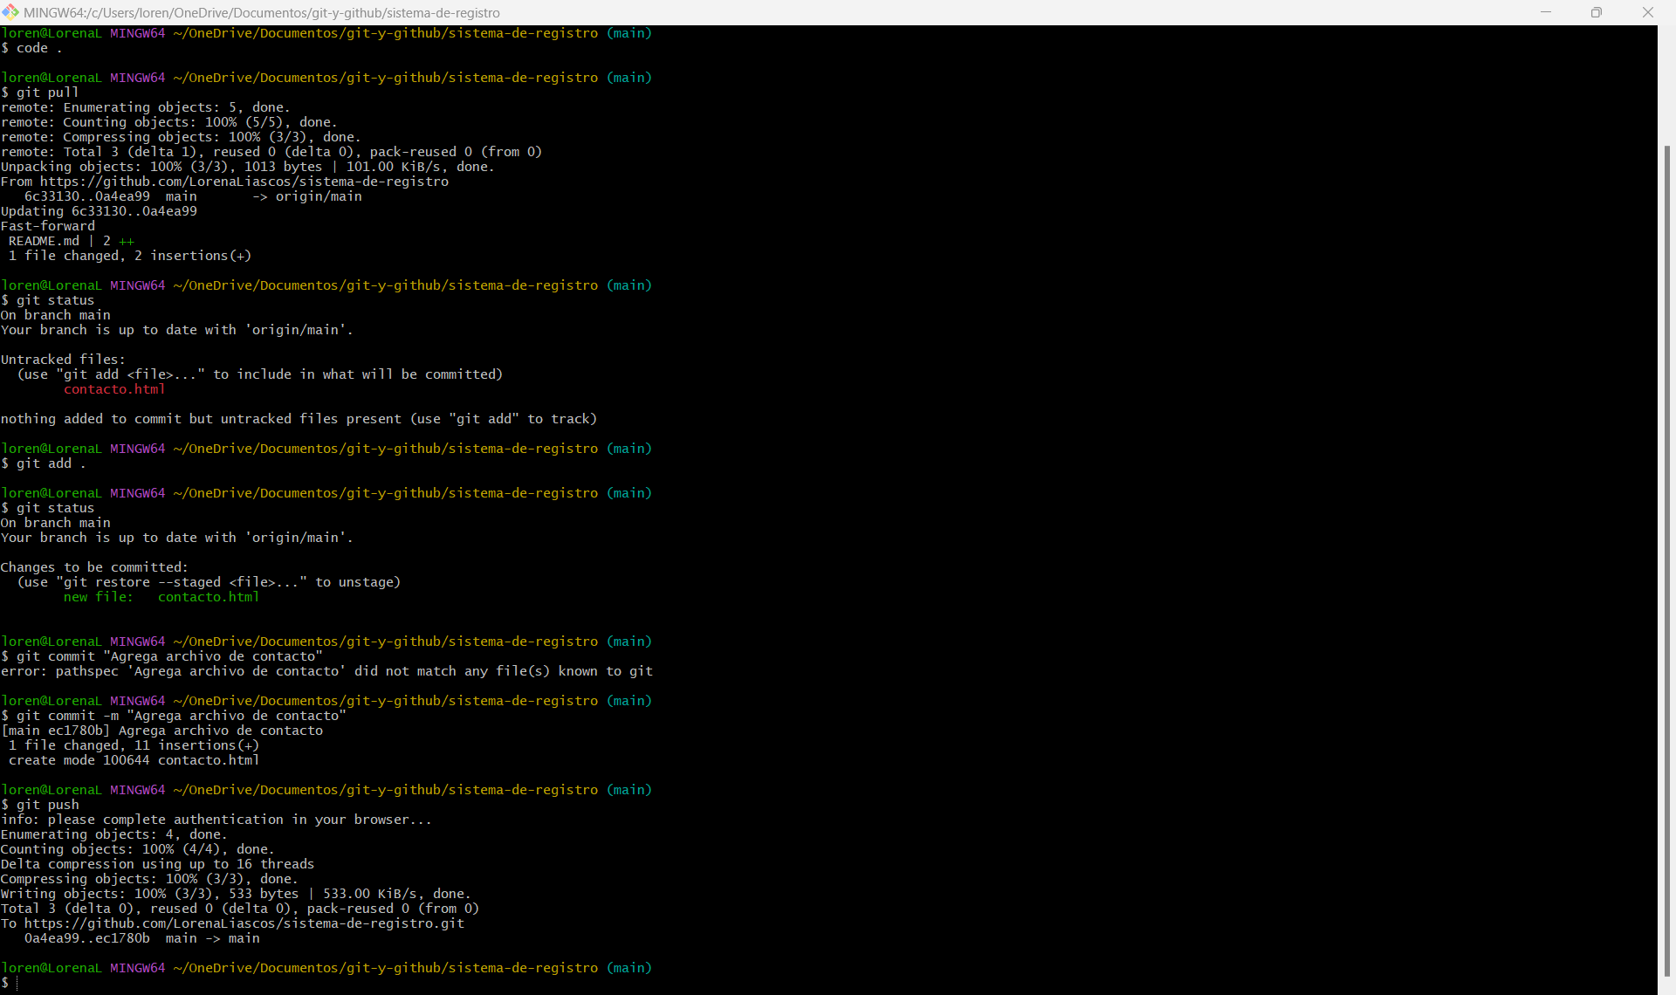Restore down the MINGW64 terminal window
1676x995 pixels.
(x=1597, y=12)
